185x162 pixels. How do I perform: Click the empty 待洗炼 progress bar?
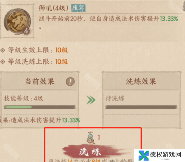click(x=141, y=107)
